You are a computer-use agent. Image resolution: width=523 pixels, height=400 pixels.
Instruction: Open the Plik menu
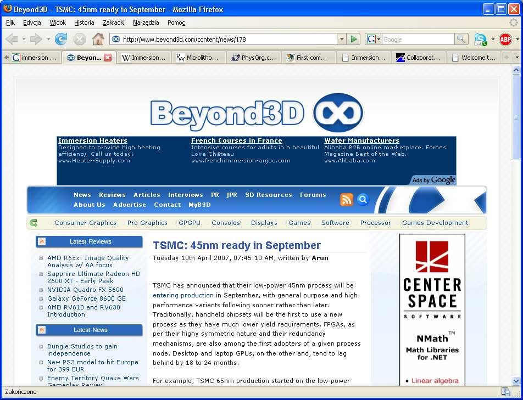coord(10,22)
